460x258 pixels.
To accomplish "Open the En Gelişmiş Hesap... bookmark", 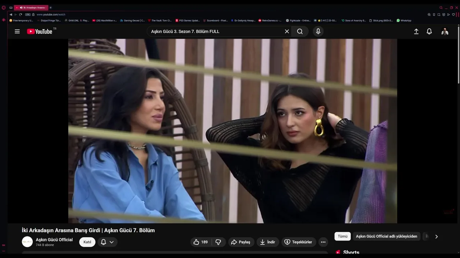I will coord(243,20).
